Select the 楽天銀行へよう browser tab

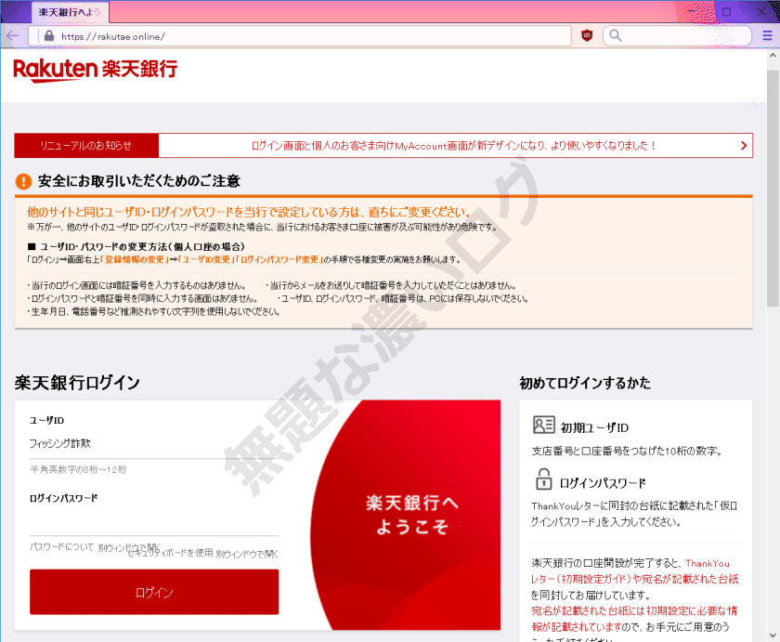[70, 12]
